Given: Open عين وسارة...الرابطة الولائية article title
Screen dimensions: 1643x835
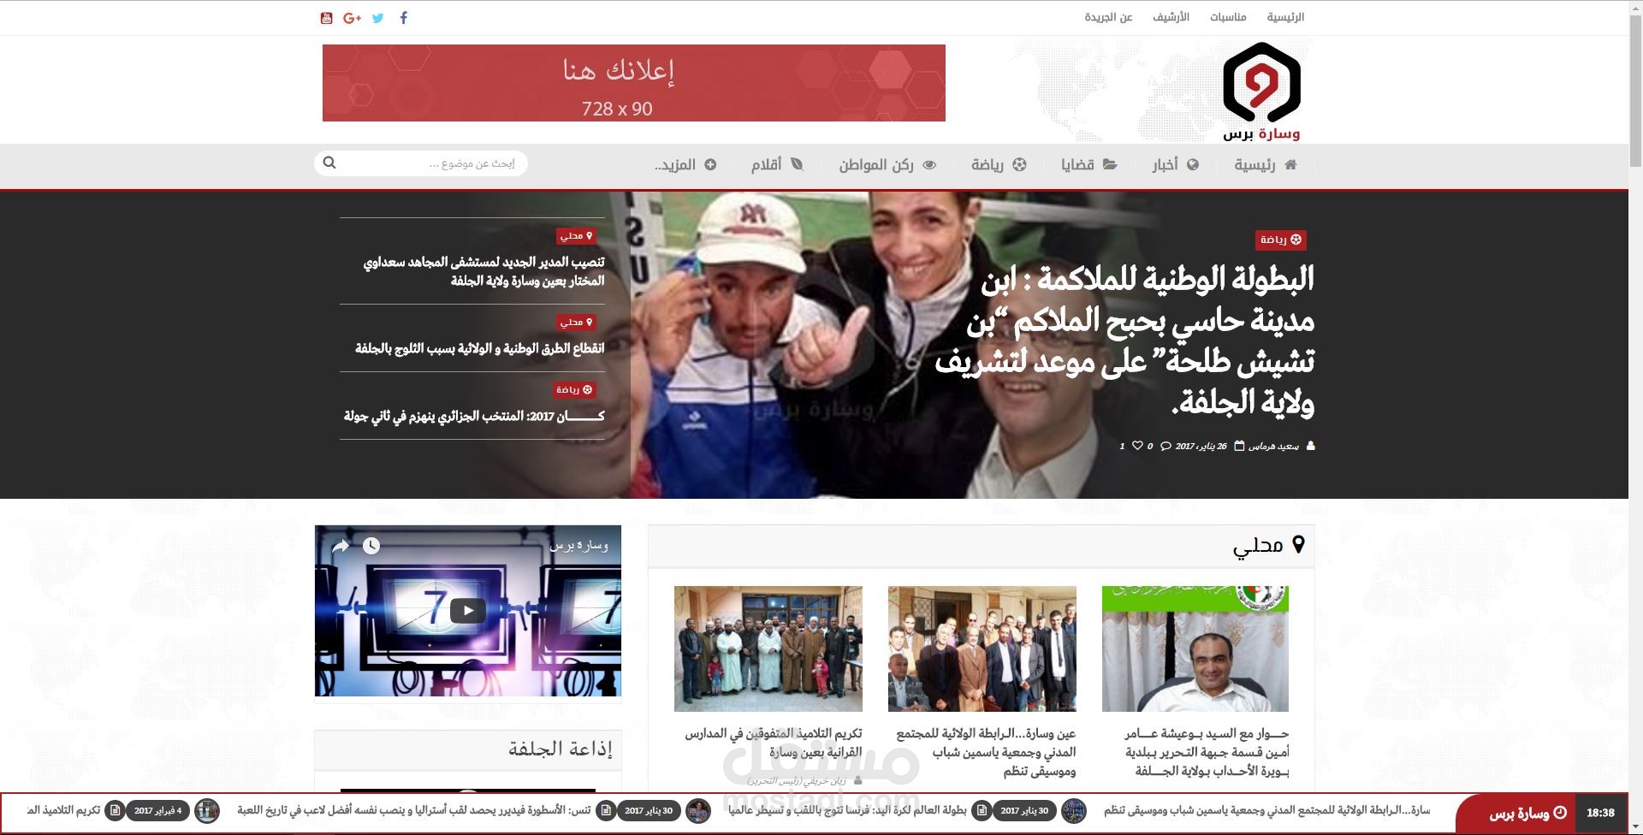Looking at the screenshot, I should (986, 753).
